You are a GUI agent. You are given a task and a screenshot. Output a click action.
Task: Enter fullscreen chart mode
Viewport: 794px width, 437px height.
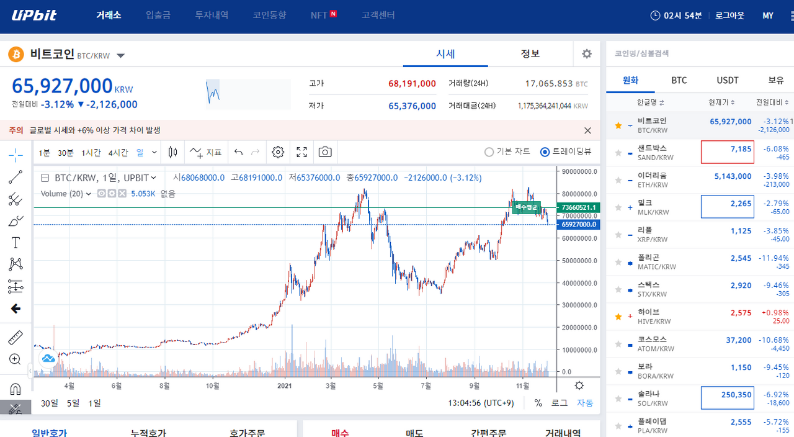[x=302, y=152]
